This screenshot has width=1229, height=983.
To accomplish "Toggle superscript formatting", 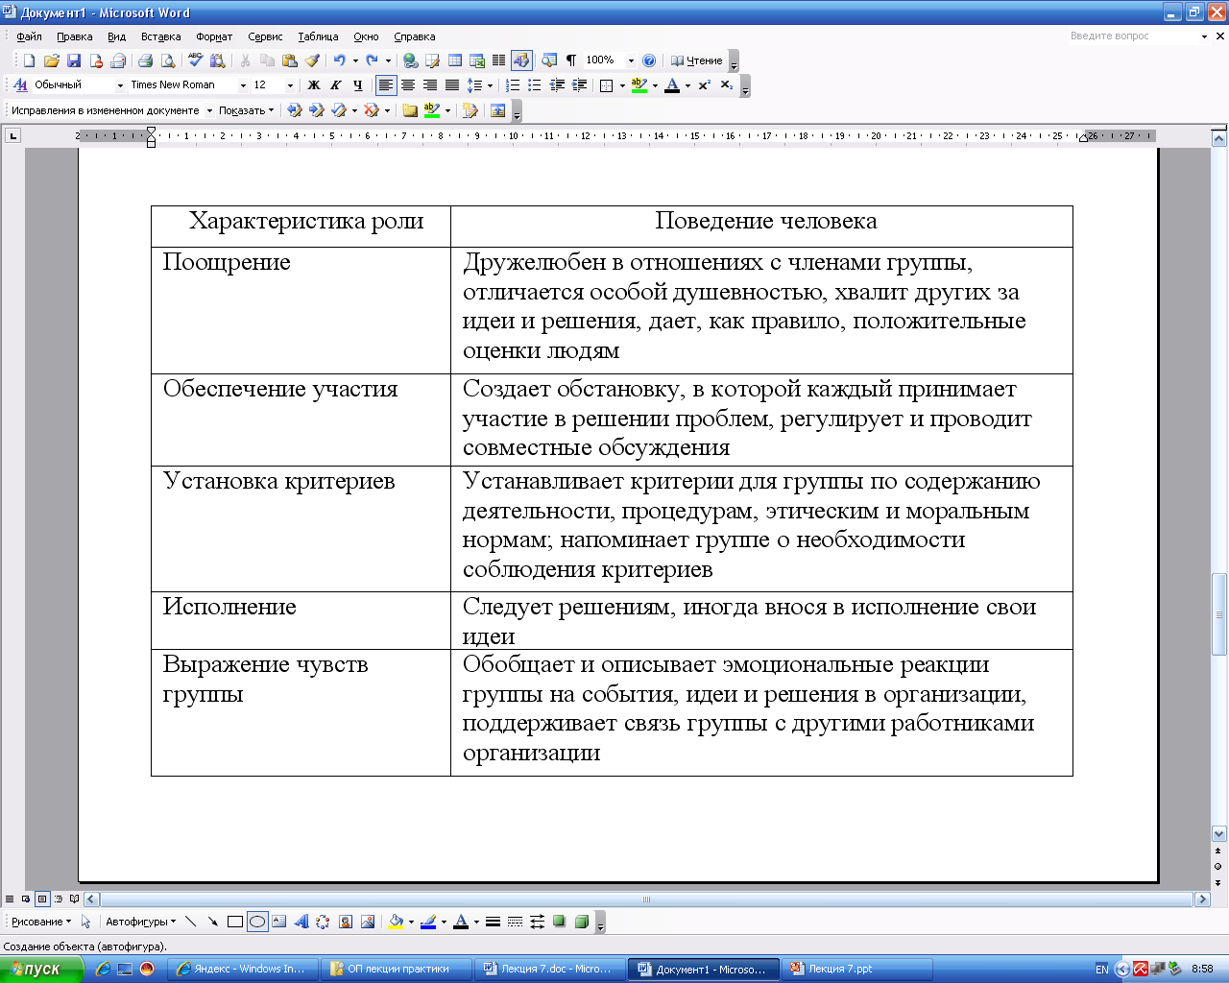I will point(704,85).
